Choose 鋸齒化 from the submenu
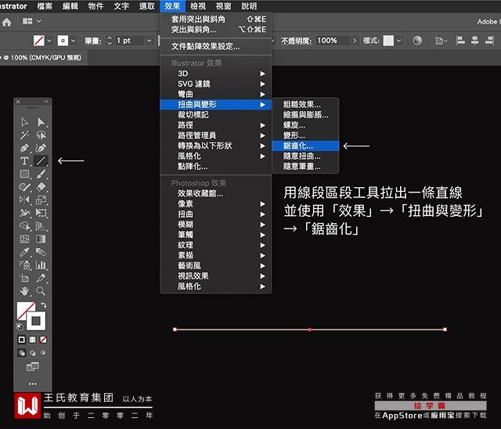Image resolution: width=501 pixels, height=429 pixels. click(x=305, y=146)
